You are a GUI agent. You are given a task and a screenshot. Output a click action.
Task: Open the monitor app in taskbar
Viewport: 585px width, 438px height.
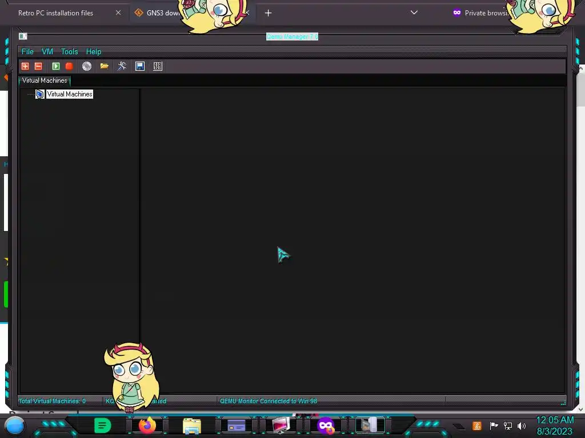pos(281,425)
